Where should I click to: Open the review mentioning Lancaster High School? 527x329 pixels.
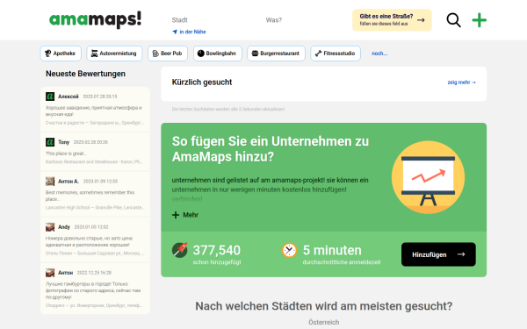click(95, 194)
